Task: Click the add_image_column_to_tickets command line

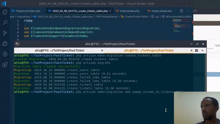Action: pos(99,92)
